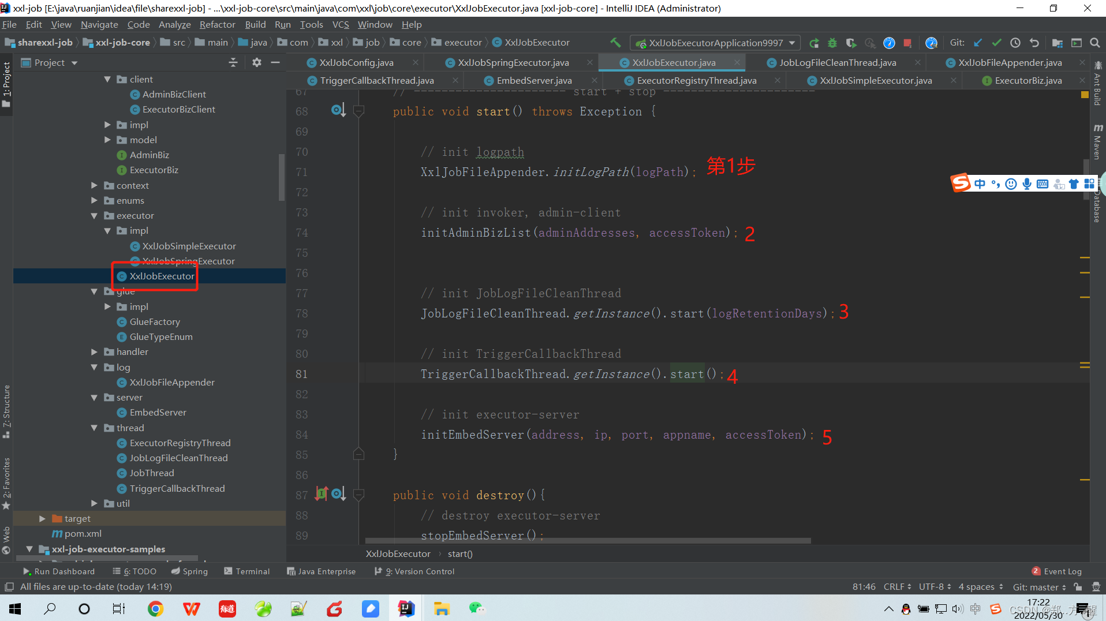Expand the target folder in the project tree
1106x621 pixels.
coord(42,518)
